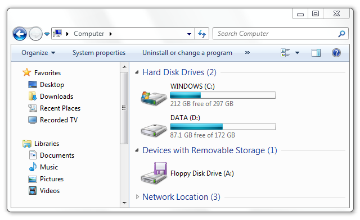Screen dimensions: 360x220
Task: Click the Recent Places icon
Action: pyautogui.click(x=33, y=108)
